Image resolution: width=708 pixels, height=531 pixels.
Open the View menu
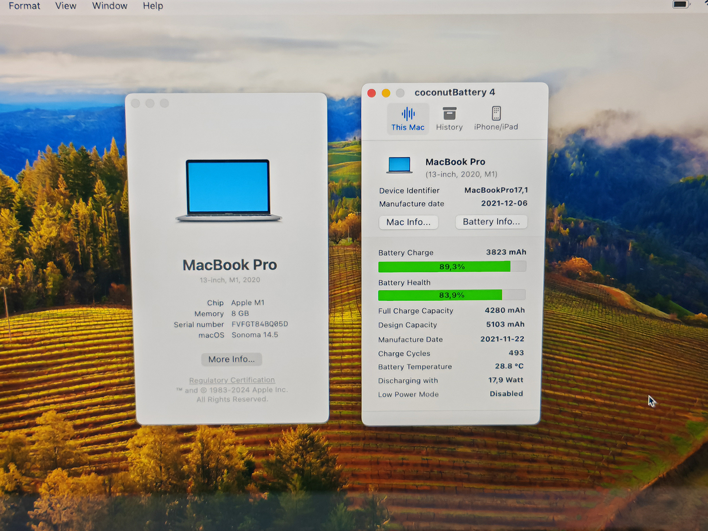coord(65,6)
